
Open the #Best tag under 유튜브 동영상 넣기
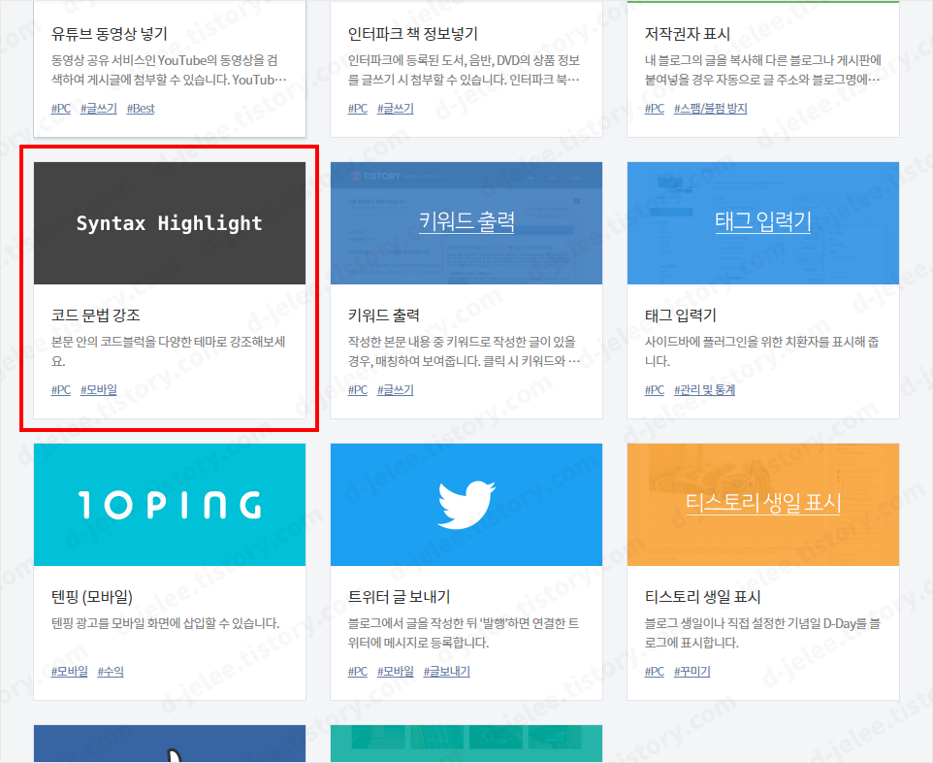140,108
